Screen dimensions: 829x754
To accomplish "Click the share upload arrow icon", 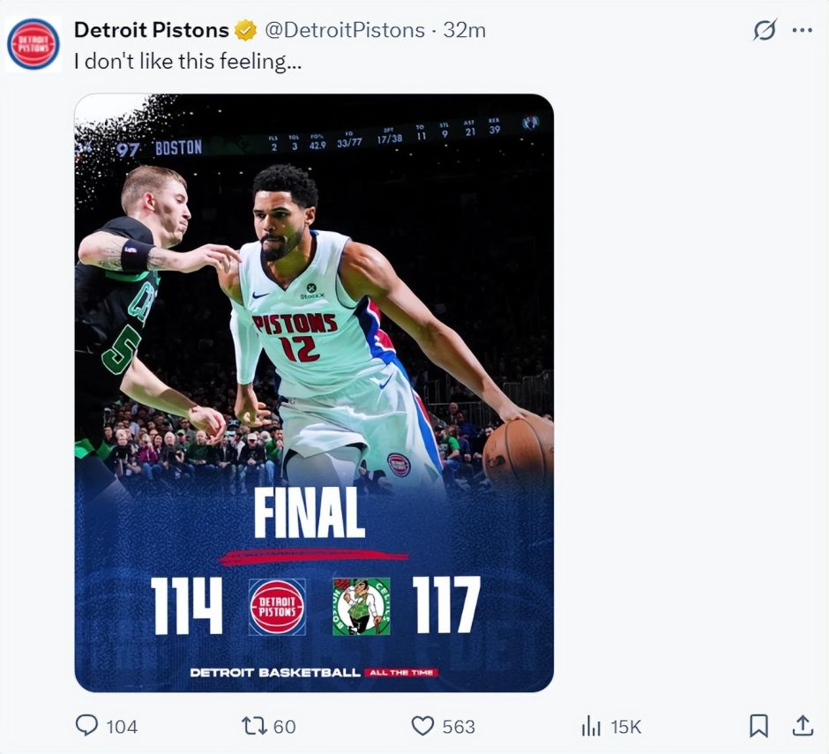I will [802, 725].
